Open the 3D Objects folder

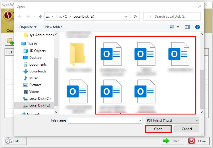pos(37,51)
